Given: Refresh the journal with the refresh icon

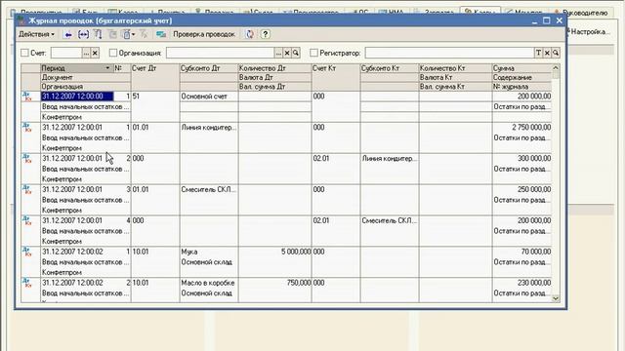Looking at the screenshot, I should (x=250, y=35).
